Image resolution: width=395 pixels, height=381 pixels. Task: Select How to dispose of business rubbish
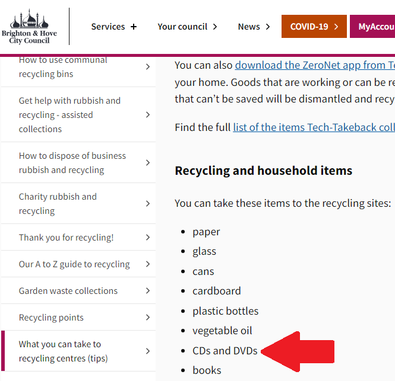click(x=78, y=162)
